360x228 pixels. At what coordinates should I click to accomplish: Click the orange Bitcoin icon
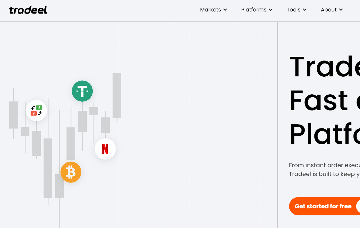pos(71,172)
